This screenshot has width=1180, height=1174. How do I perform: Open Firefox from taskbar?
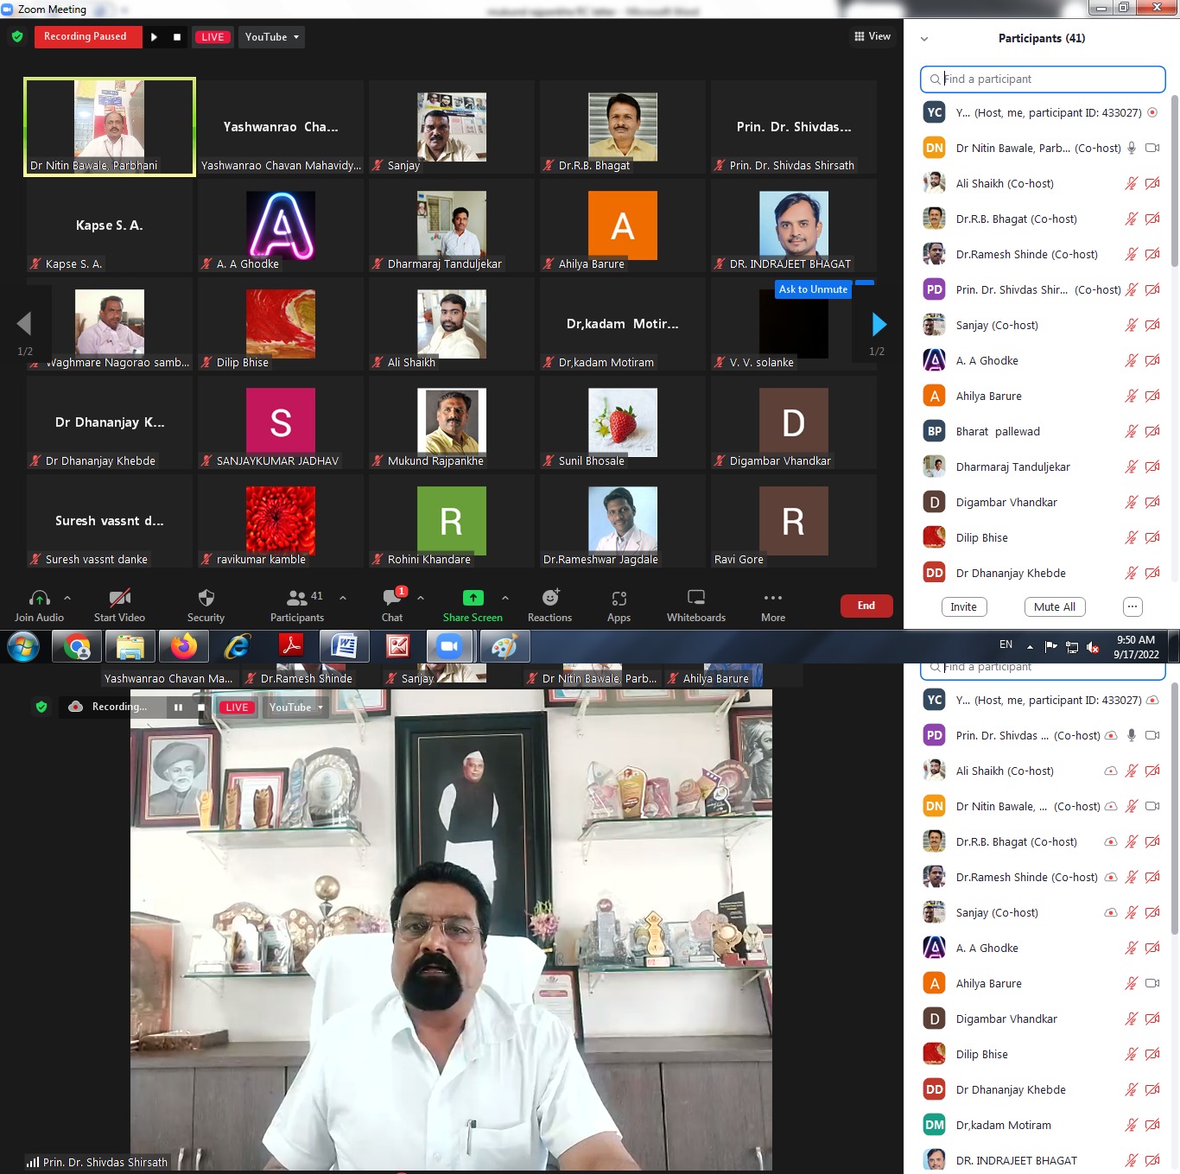coord(184,646)
